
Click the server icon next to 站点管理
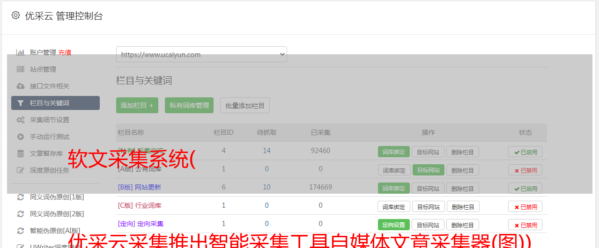20,69
